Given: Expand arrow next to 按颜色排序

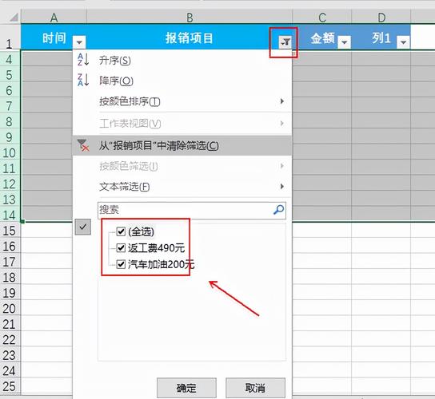Looking at the screenshot, I should click(282, 101).
